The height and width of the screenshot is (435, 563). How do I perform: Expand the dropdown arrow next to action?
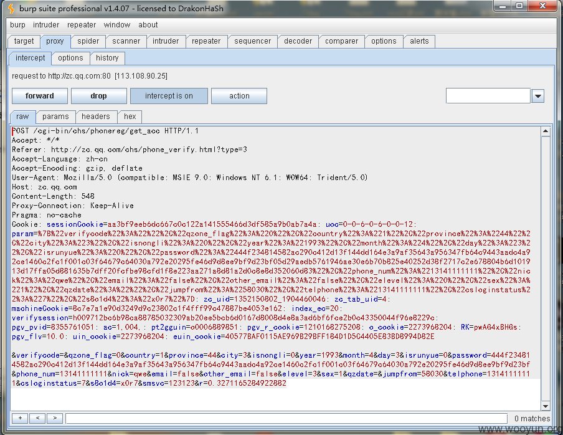click(x=538, y=96)
